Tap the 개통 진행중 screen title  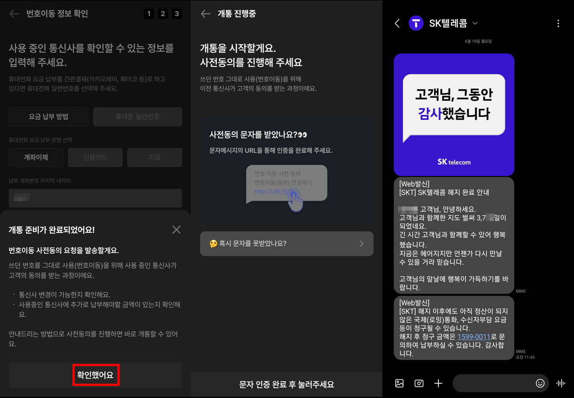pyautogui.click(x=237, y=14)
